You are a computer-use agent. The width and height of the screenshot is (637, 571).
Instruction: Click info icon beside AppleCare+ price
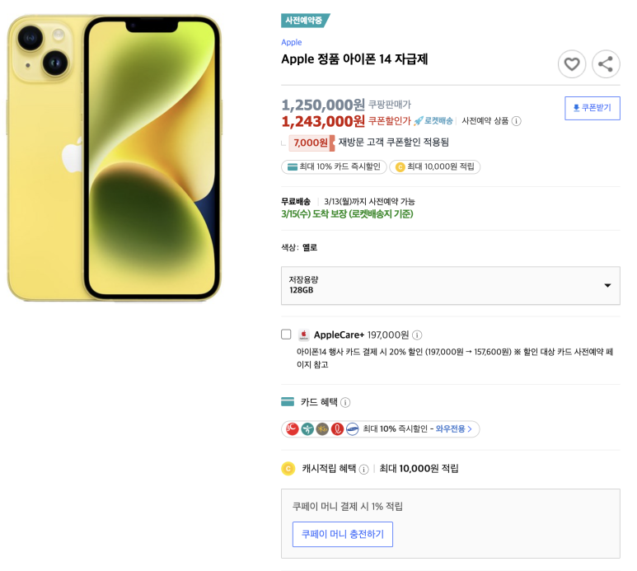point(417,335)
